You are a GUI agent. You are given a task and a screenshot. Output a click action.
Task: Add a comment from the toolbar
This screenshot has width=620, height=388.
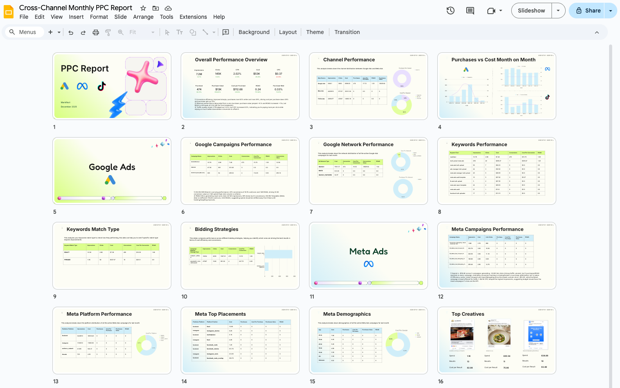pos(226,32)
